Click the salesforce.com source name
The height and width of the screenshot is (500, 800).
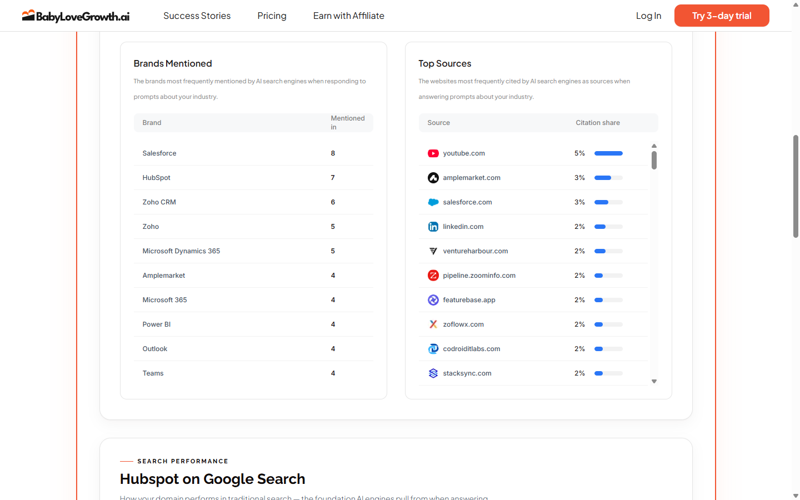[x=467, y=202]
